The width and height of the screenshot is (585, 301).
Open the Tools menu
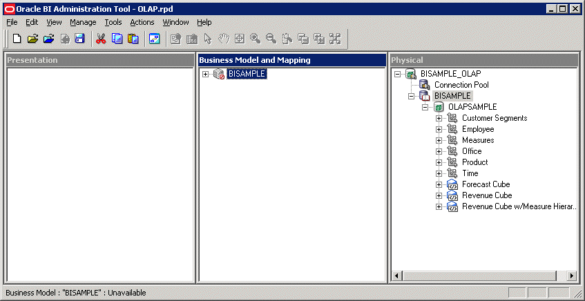tap(113, 22)
